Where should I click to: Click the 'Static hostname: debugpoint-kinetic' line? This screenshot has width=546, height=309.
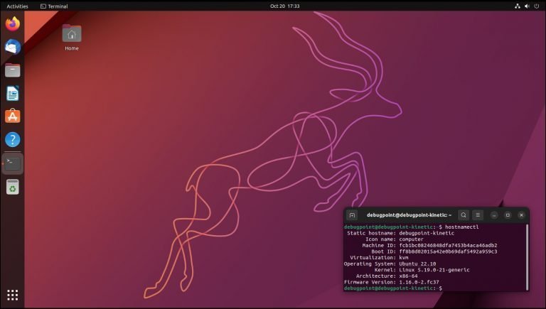400,233
